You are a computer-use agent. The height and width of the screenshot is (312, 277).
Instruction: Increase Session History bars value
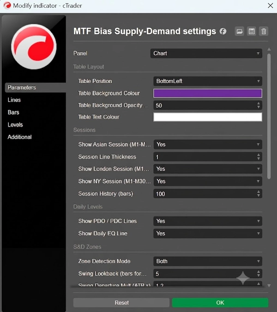coord(259,192)
